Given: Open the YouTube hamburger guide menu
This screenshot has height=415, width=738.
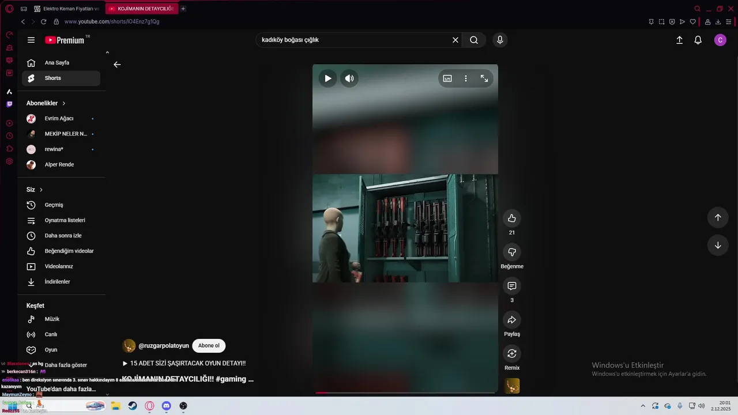Looking at the screenshot, I should 31,40.
